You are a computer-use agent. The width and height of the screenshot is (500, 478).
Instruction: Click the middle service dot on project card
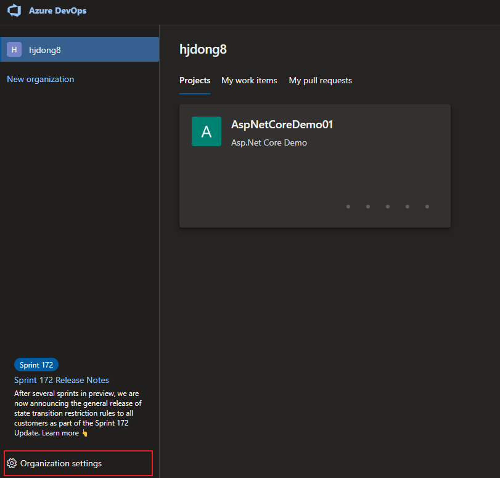click(x=388, y=207)
